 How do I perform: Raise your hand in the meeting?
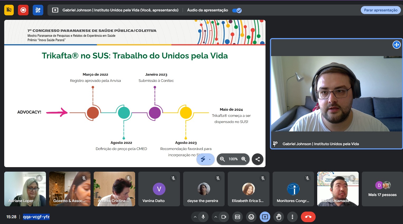tap(279, 217)
